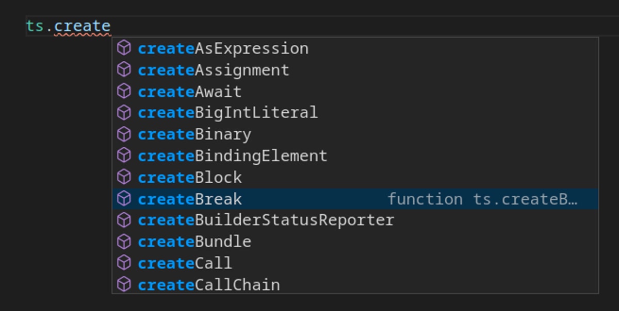Image resolution: width=619 pixels, height=311 pixels.
Task: Choose createCallChain at the list bottom
Action: (209, 285)
